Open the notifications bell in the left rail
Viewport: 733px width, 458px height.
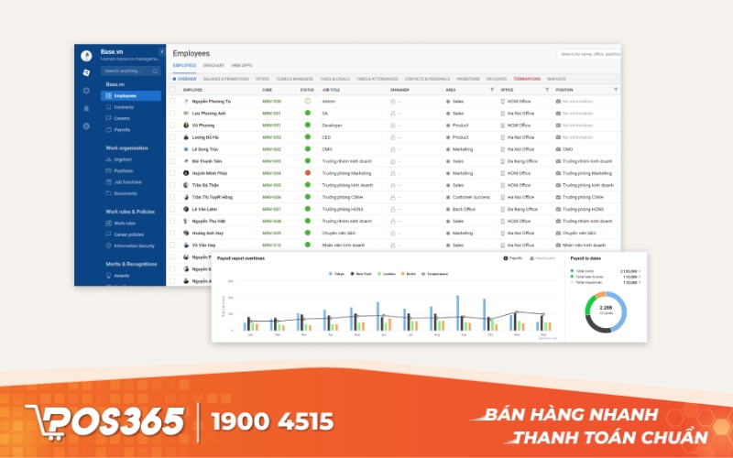(86, 108)
